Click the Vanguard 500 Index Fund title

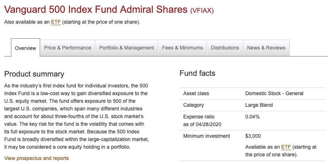pyautogui.click(x=96, y=9)
